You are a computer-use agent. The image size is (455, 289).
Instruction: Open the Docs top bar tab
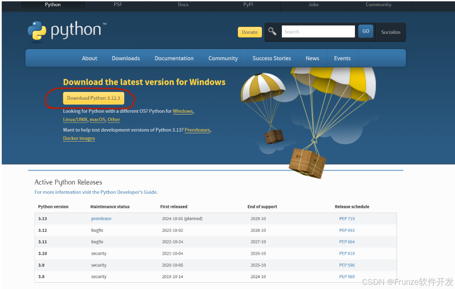183,5
